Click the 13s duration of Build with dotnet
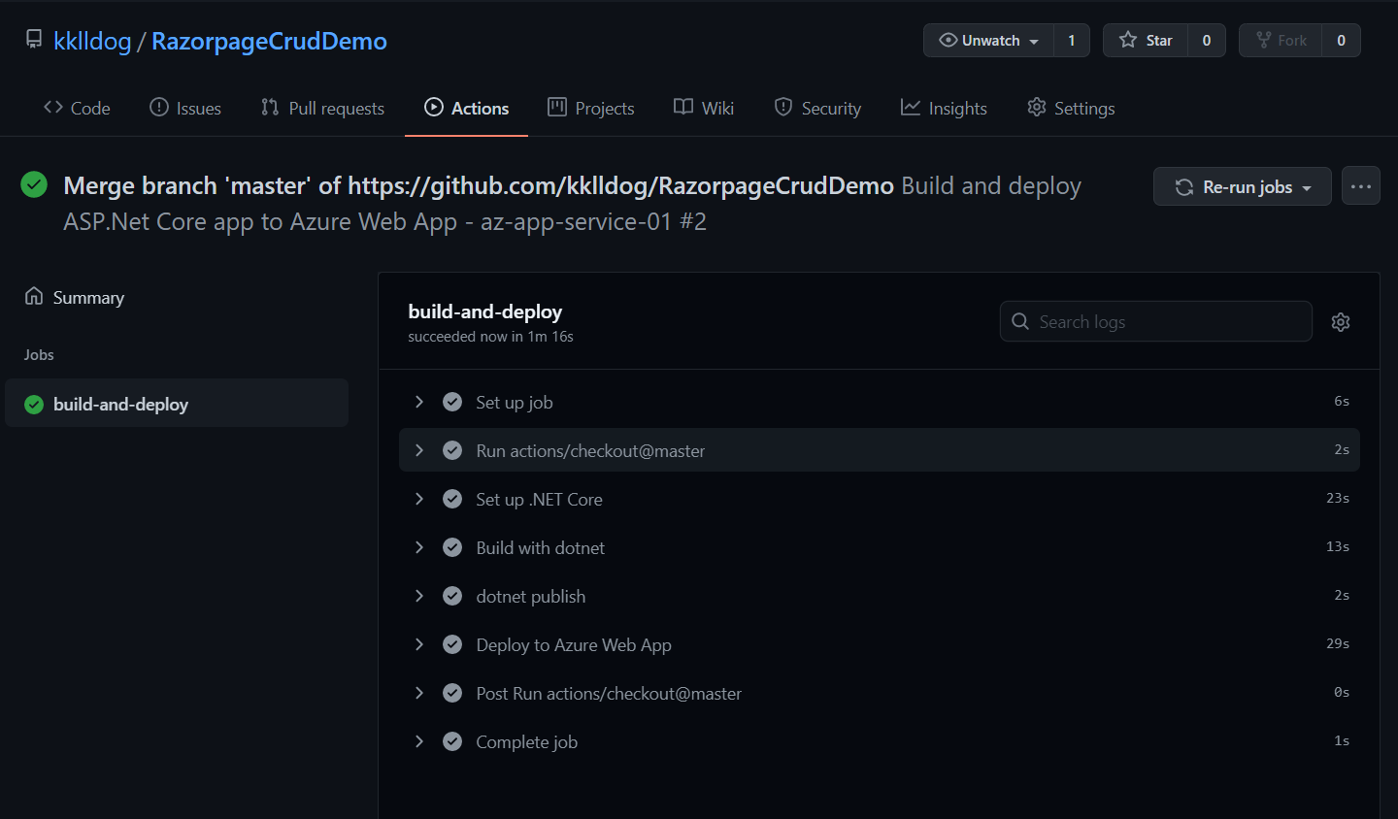Image resolution: width=1398 pixels, height=819 pixels. 1338,546
